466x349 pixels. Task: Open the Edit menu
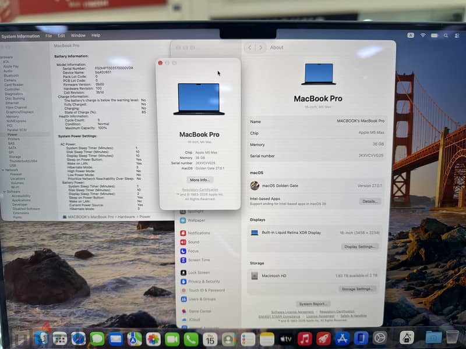(x=61, y=35)
